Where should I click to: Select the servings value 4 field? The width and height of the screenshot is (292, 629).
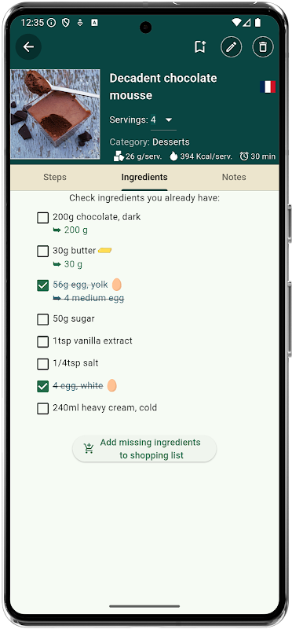(x=163, y=120)
